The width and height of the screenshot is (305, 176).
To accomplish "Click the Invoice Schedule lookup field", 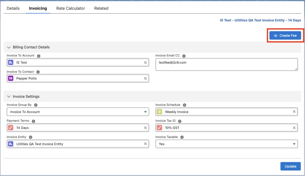I will click(x=227, y=112).
